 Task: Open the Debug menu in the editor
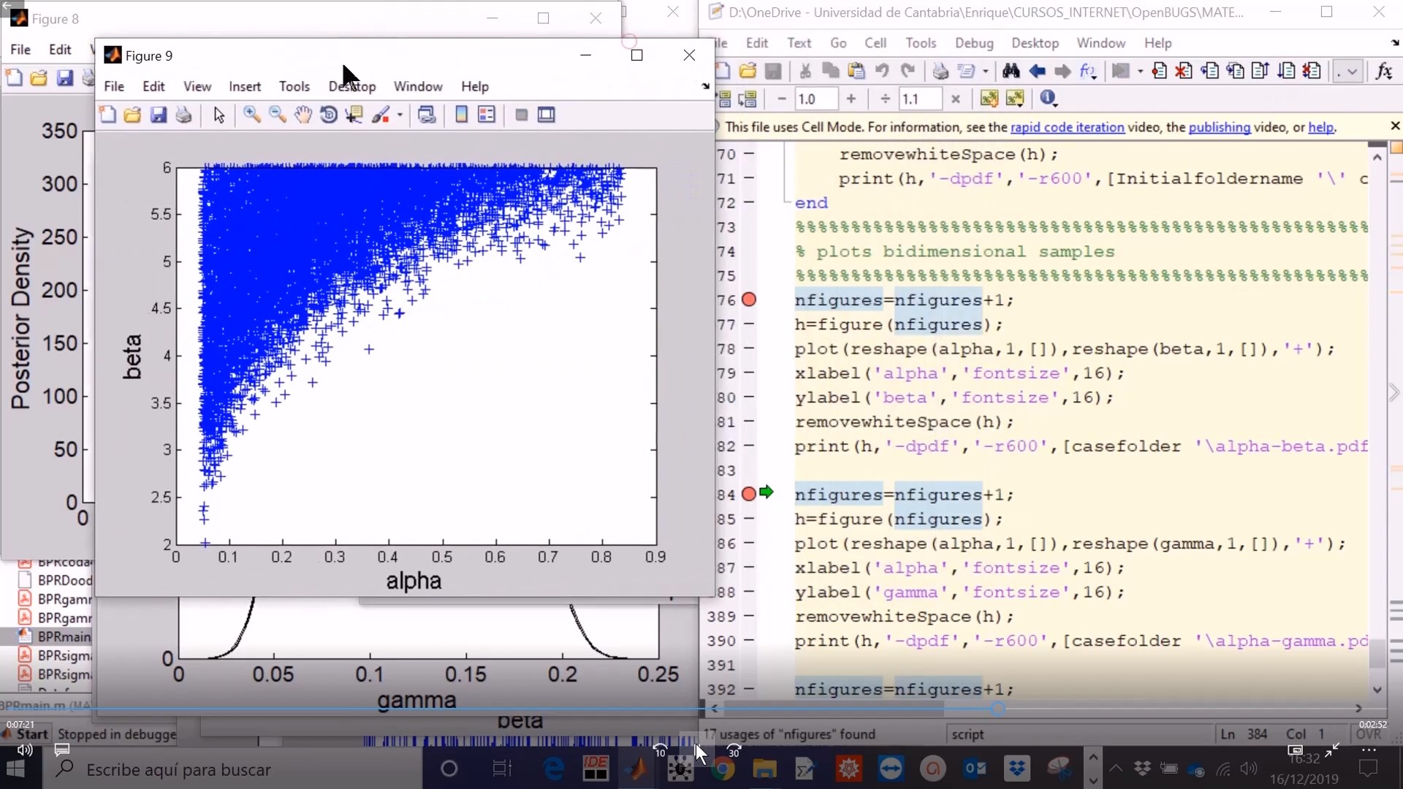coord(975,42)
